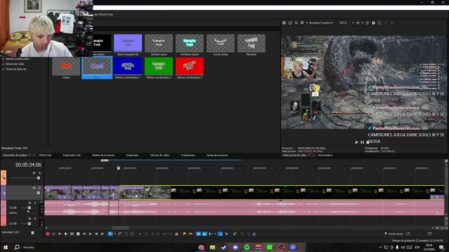The image size is (449, 252).
Task: Click the Velocidad playback rate slider
Action: [x=33, y=232]
